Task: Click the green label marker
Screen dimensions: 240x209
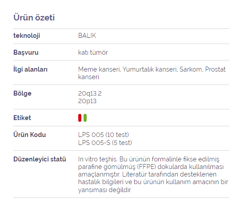Action: tap(85, 118)
